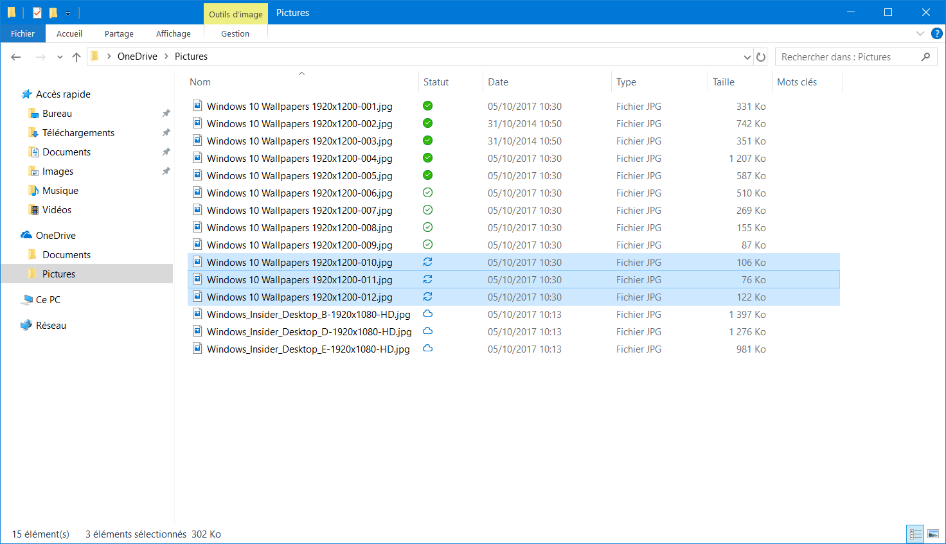Image resolution: width=946 pixels, height=544 pixels.
Task: Click the OneDrive breadcrumb in address bar
Action: (138, 57)
